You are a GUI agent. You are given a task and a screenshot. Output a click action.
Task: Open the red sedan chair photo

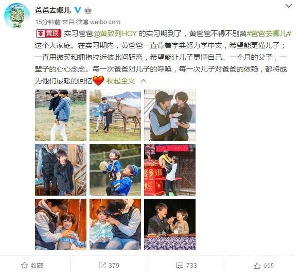coord(170,170)
